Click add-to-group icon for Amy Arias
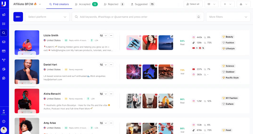Viewport: 253px width, 134px height. coord(101,123)
